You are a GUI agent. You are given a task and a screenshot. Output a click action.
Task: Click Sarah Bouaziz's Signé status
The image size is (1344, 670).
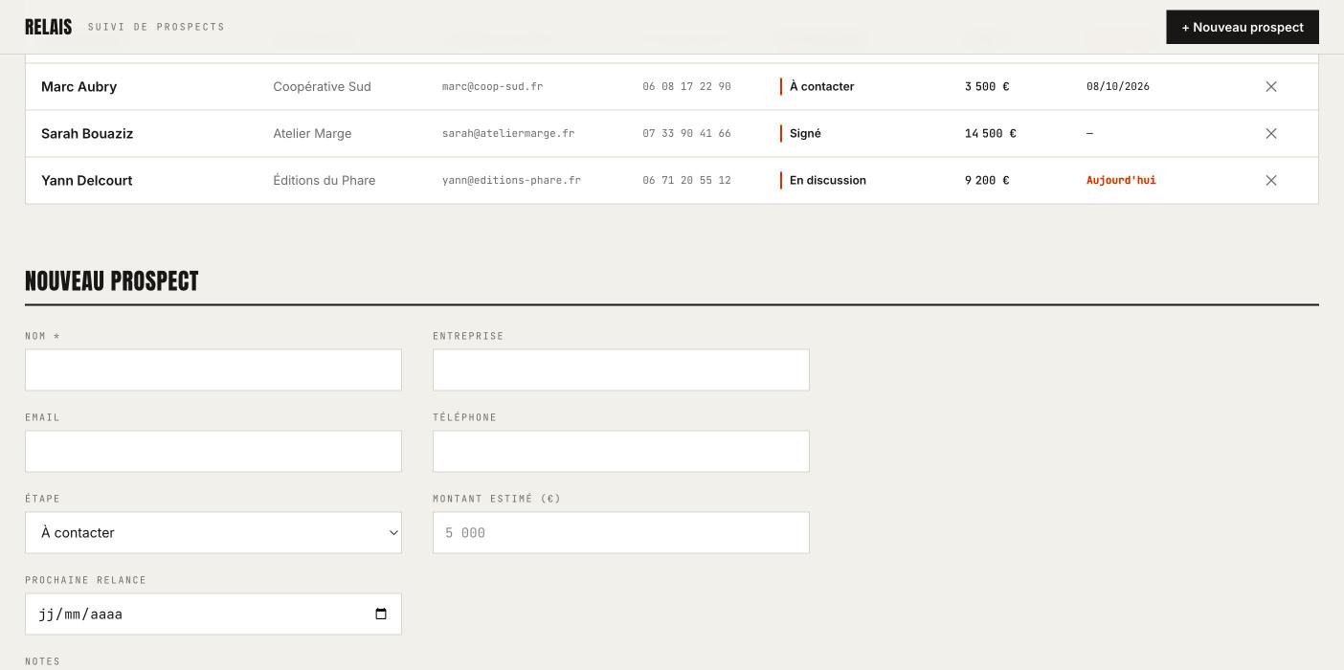coord(801,133)
